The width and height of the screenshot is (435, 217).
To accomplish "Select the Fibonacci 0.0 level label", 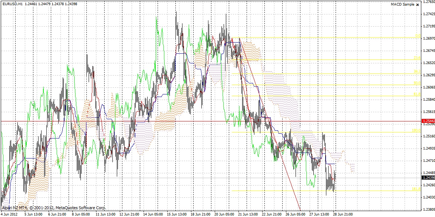I will tap(417, 36).
